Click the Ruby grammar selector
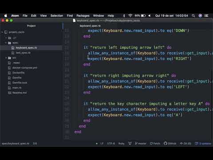Screen dimensions: 213x160 click(x=121, y=144)
